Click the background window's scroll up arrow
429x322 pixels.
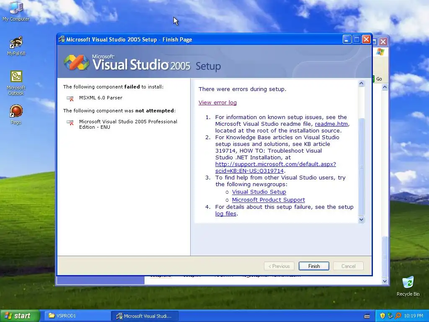pos(385,87)
